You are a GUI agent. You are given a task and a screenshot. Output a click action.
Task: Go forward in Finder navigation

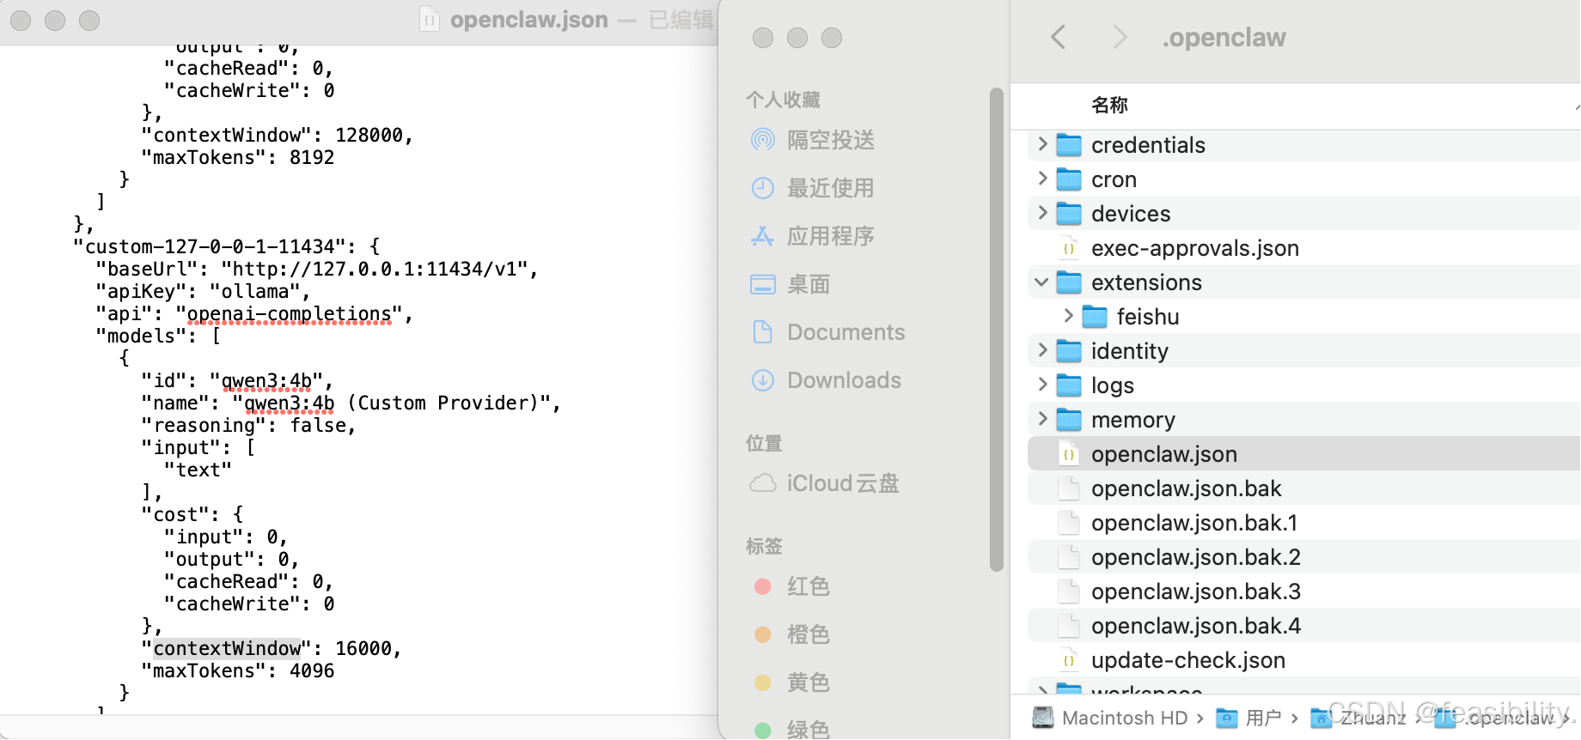click(x=1119, y=37)
